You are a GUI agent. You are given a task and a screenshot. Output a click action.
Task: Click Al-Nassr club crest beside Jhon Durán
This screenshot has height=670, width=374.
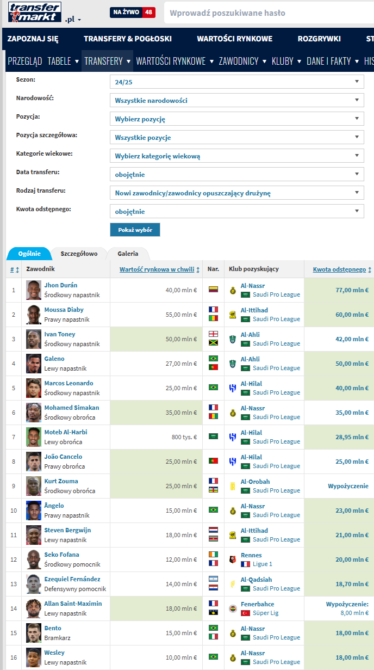pyautogui.click(x=233, y=290)
